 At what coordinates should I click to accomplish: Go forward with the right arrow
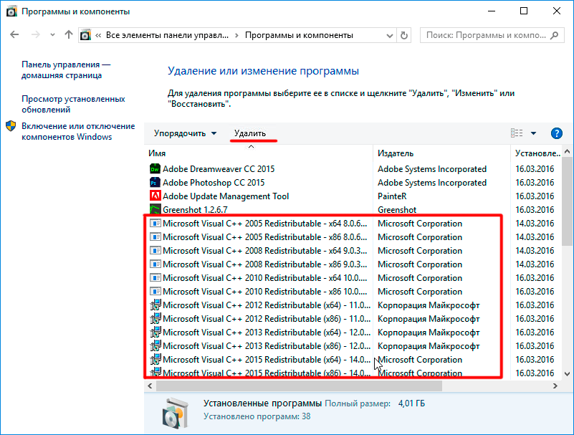pos(36,35)
